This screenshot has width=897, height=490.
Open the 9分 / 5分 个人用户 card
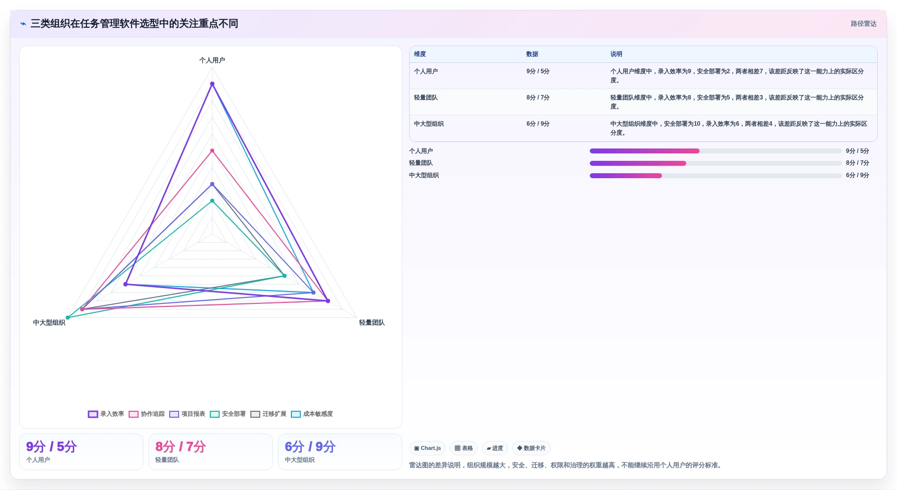click(x=81, y=452)
